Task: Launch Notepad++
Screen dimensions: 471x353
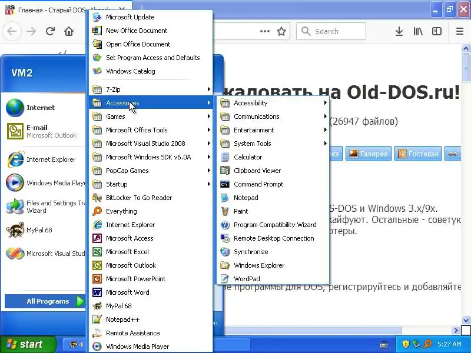Action: click(x=151, y=319)
